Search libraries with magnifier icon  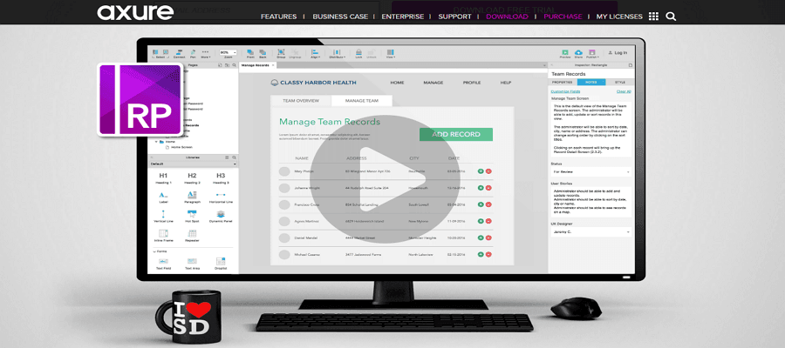(x=234, y=157)
